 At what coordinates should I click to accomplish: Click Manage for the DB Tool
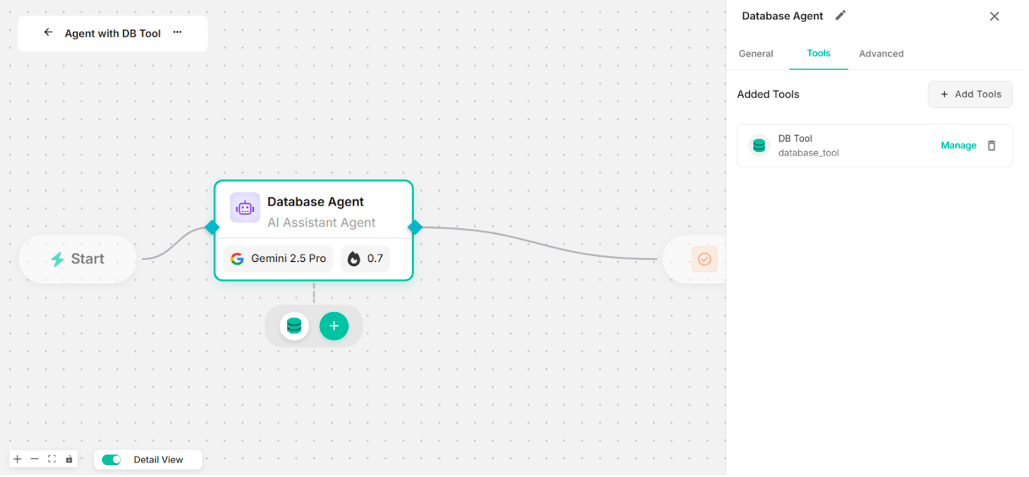point(959,145)
